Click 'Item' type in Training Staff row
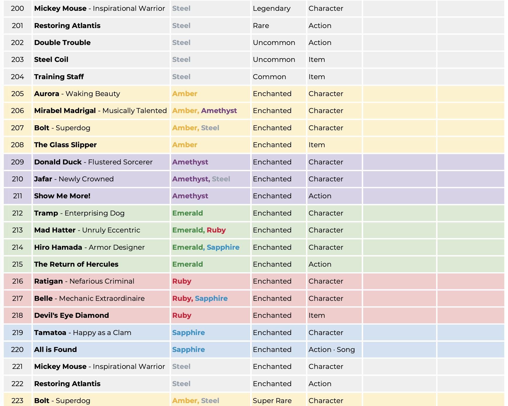Viewport: 508px width, 406px height. [x=317, y=77]
